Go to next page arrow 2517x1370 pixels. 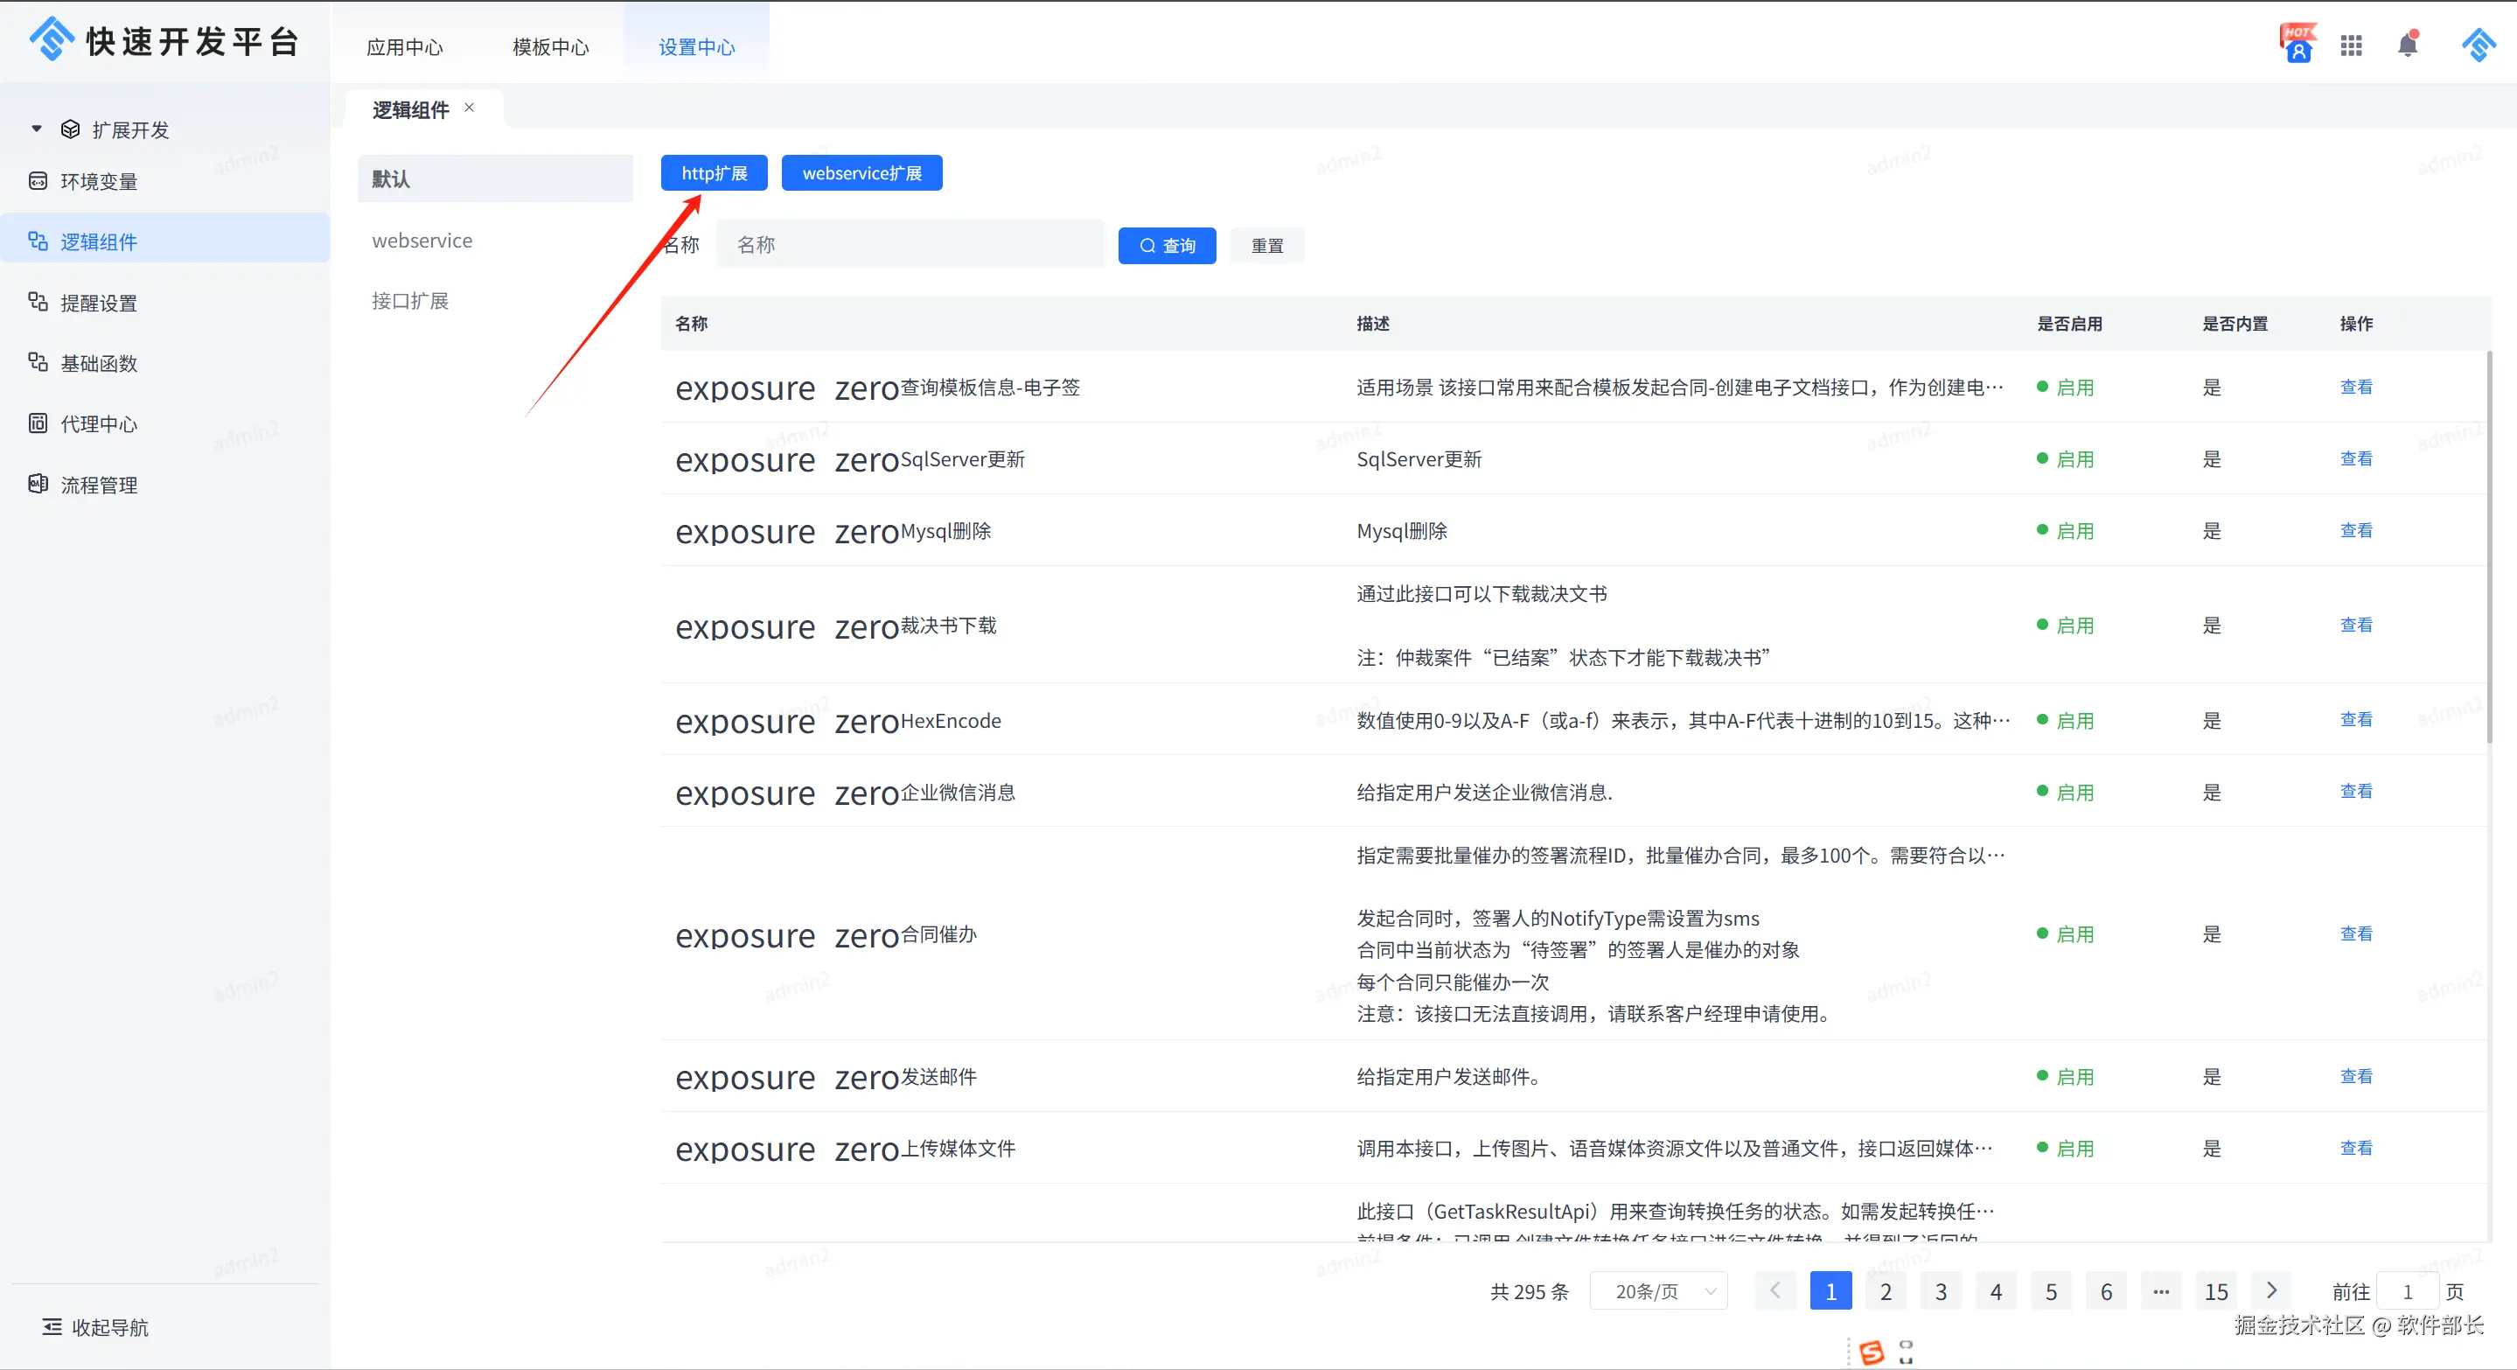point(2270,1291)
